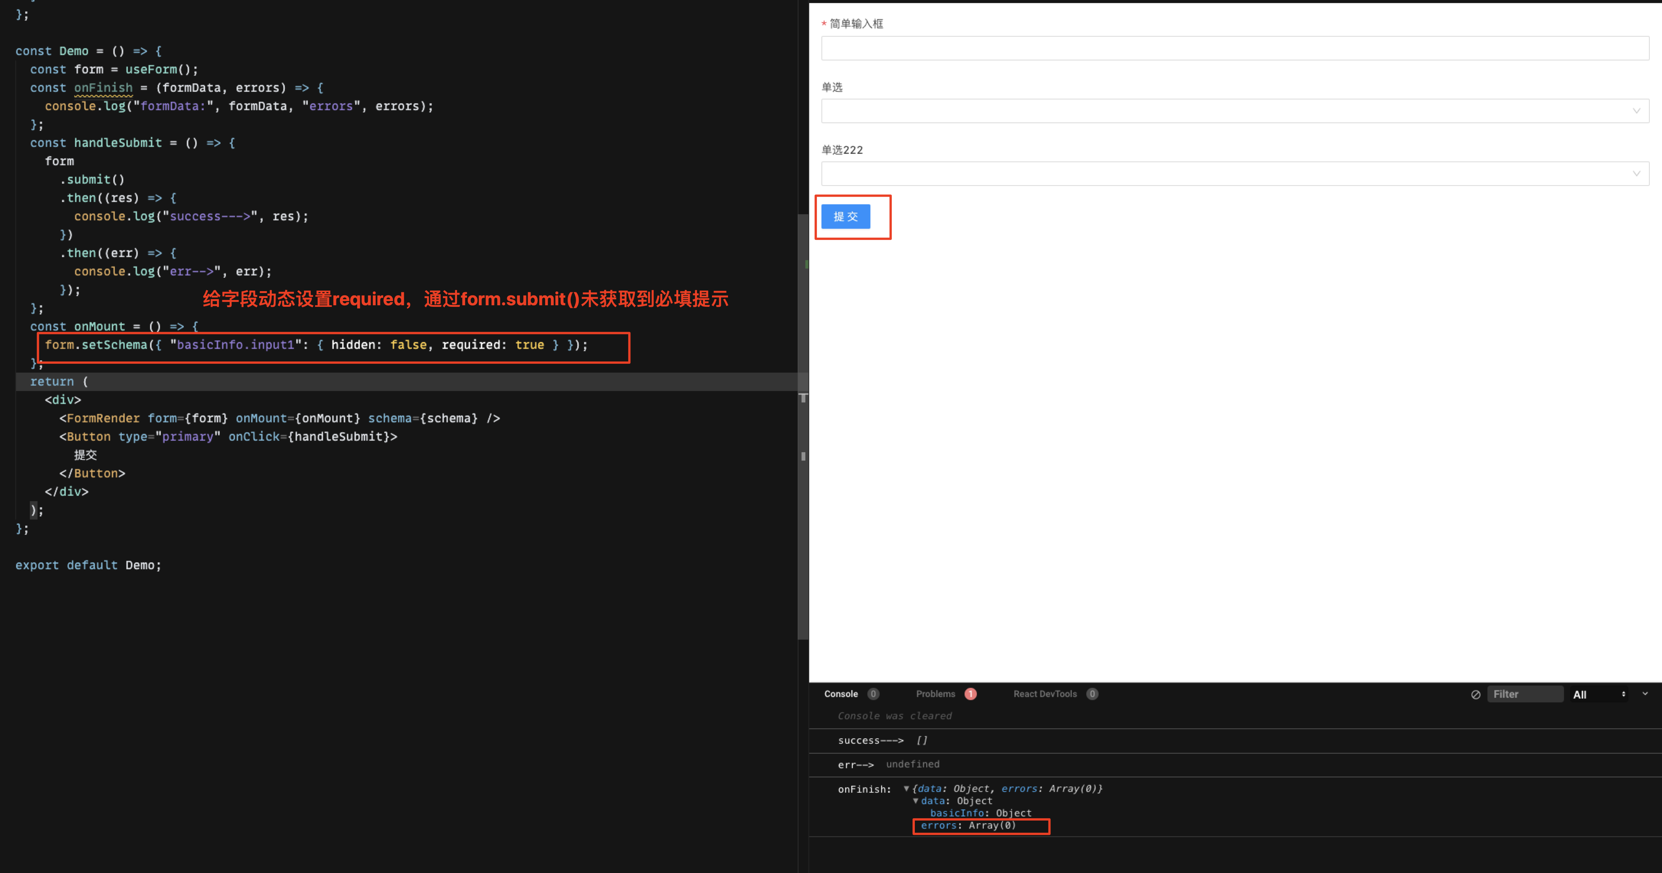Clear the console log output
Image resolution: width=1662 pixels, height=873 pixels.
click(1476, 694)
